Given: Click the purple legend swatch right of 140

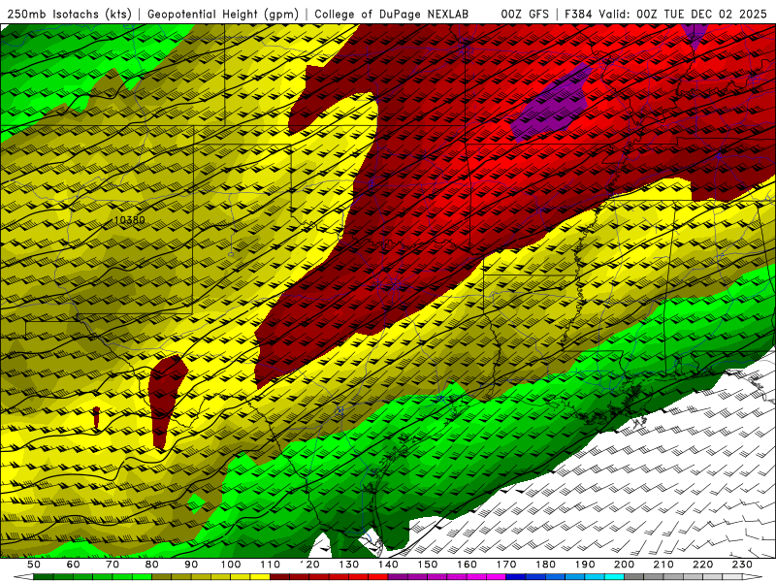Looking at the screenshot, I should pyautogui.click(x=398, y=577).
